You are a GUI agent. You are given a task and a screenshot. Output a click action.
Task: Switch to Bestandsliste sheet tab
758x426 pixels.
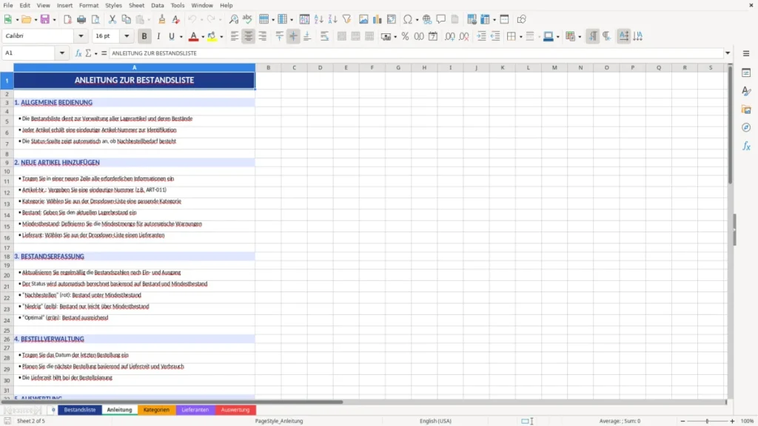80,410
